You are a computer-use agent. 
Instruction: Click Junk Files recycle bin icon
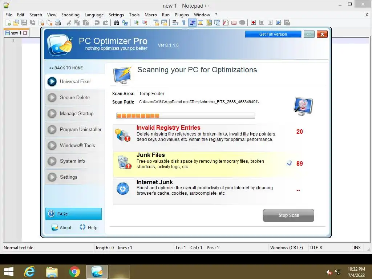[124, 162]
